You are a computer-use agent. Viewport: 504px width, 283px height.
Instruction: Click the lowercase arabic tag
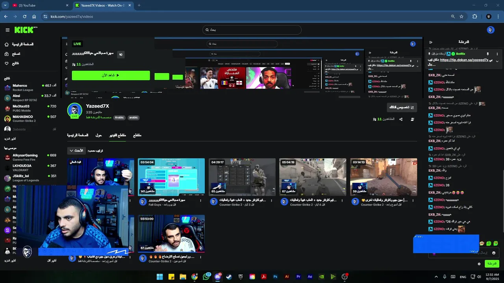pyautogui.click(x=133, y=118)
